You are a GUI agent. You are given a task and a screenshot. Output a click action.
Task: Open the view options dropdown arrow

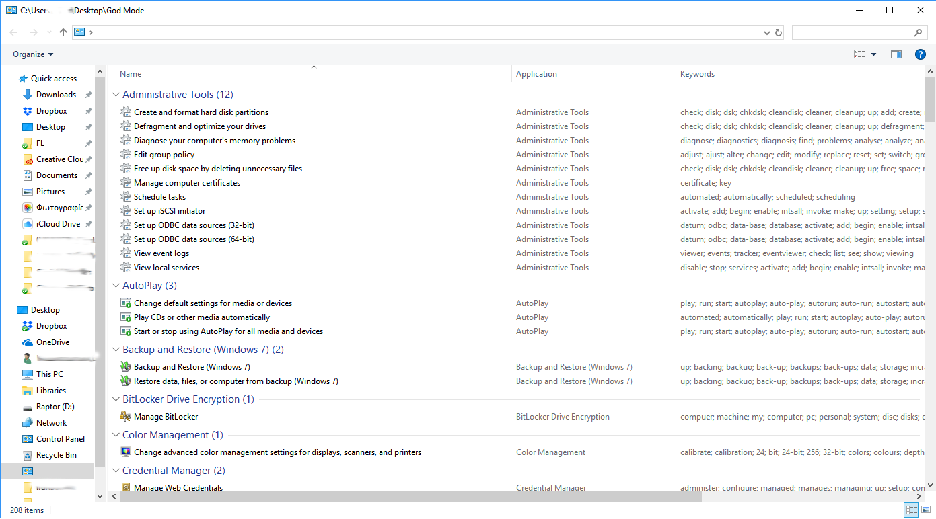pos(873,54)
